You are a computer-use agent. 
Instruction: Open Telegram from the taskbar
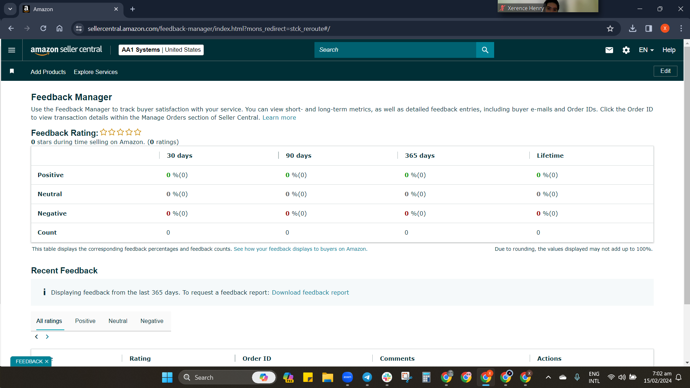coord(367,377)
